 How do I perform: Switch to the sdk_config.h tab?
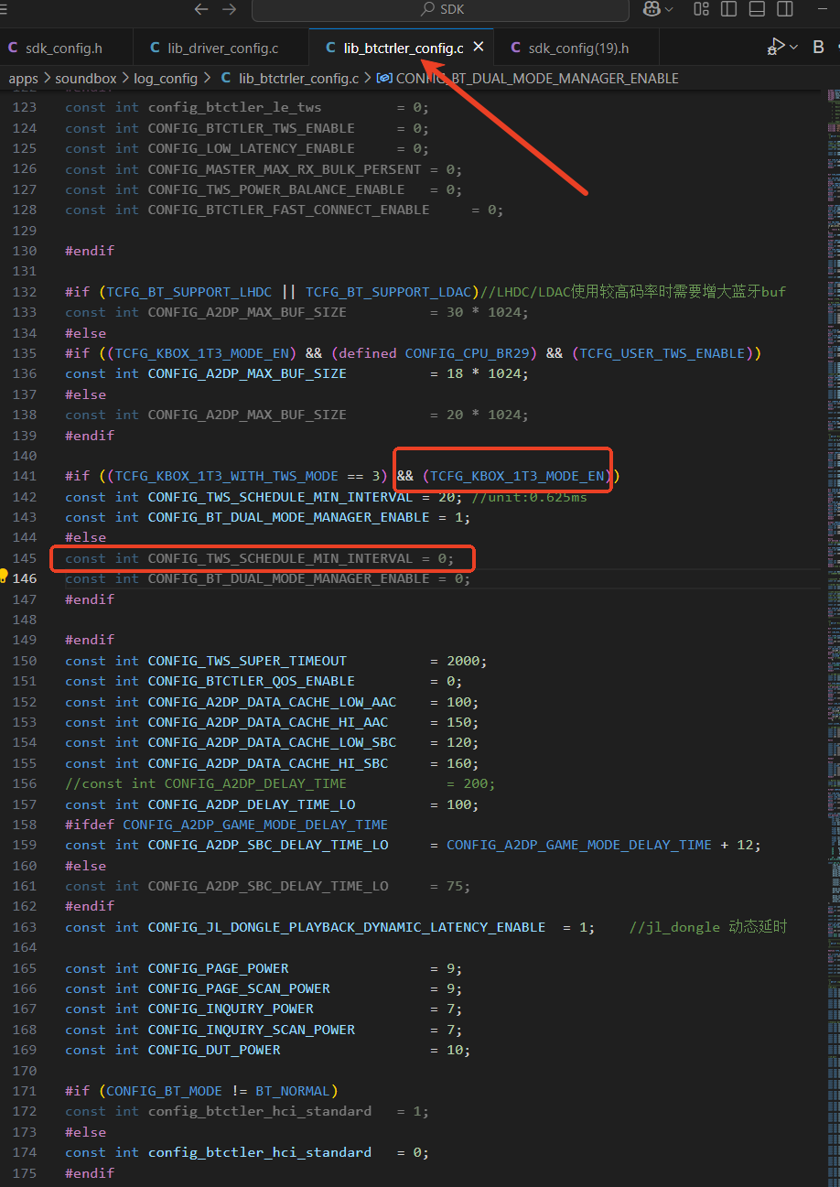pos(66,48)
